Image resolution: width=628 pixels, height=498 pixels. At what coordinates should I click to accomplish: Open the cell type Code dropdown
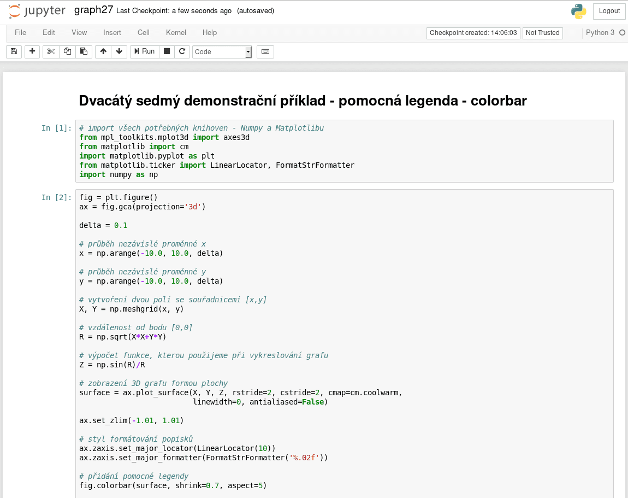222,52
